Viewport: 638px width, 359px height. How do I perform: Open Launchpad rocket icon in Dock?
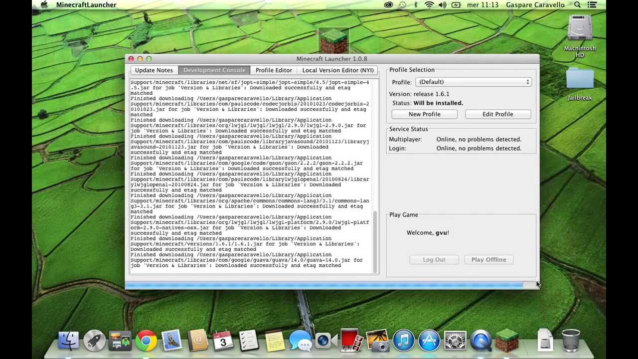tap(94, 341)
